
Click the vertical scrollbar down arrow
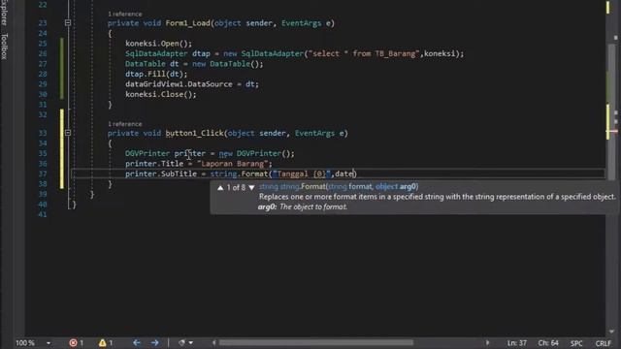click(x=612, y=332)
